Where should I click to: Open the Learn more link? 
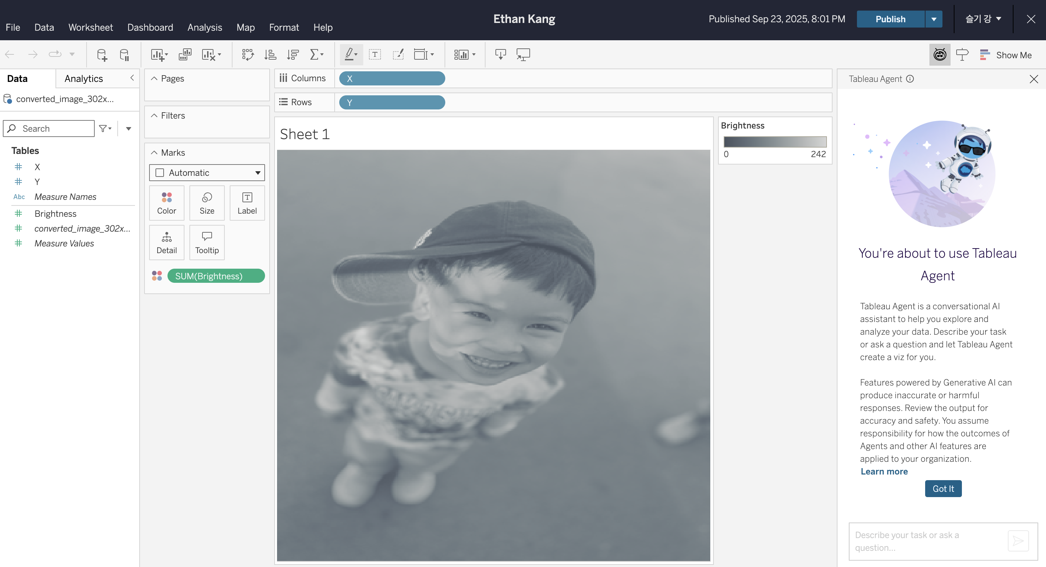click(884, 471)
